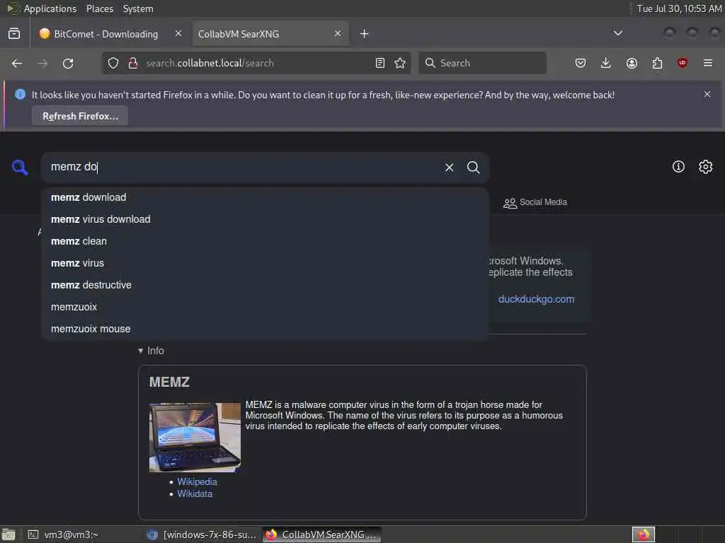Click the address bar URL
Viewport: 725px width, 543px height.
coord(210,63)
